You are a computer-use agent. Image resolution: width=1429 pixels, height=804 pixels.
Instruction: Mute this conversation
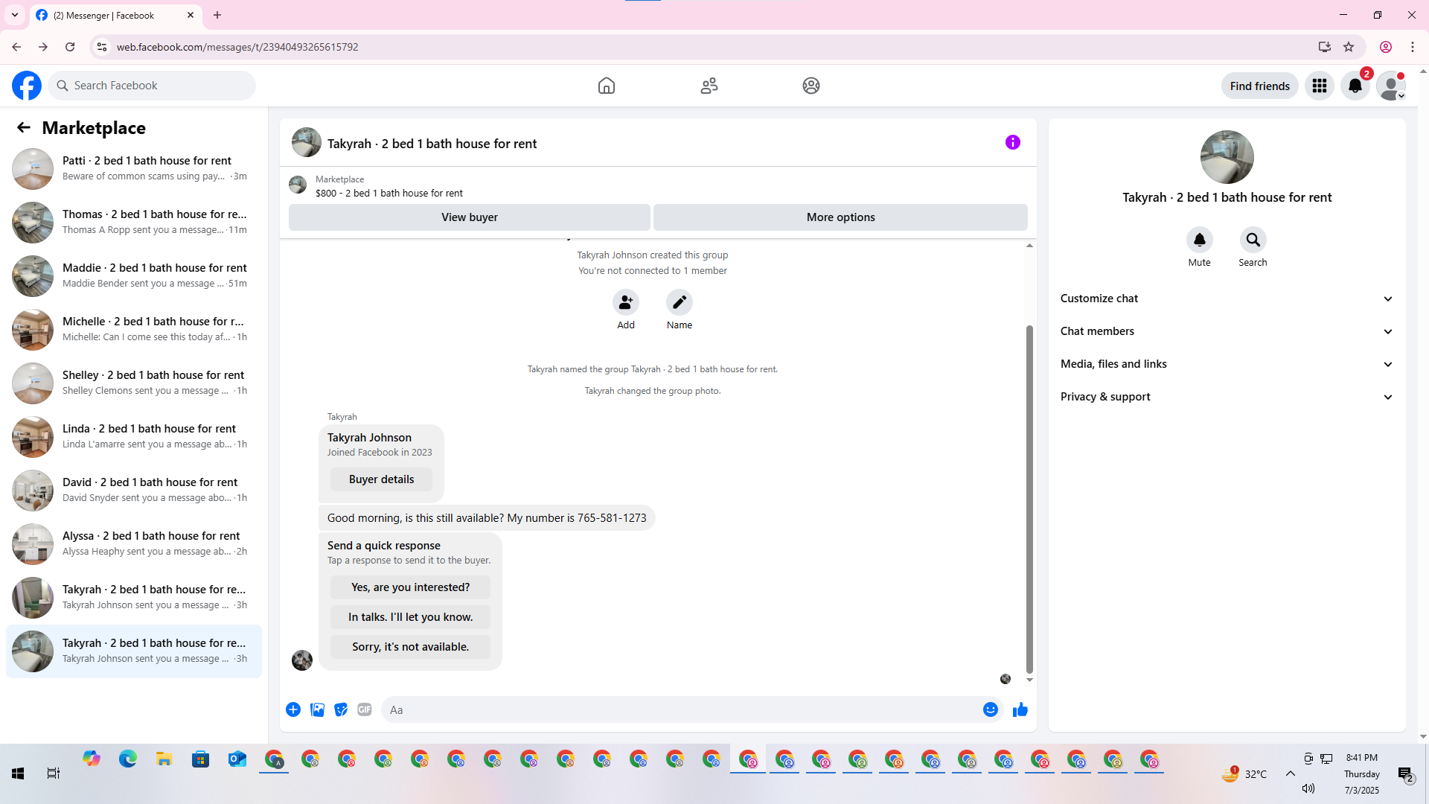[1199, 240]
